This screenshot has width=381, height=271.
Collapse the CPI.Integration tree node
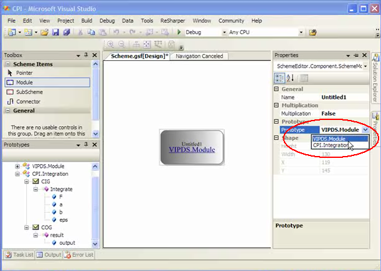[x=17, y=173]
